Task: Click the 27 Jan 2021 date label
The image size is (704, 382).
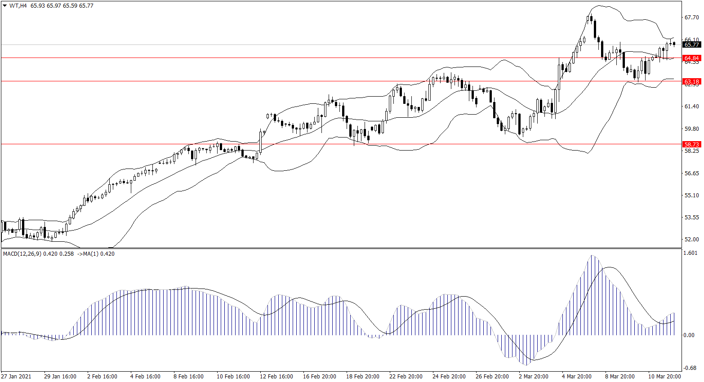Action: coord(16,377)
